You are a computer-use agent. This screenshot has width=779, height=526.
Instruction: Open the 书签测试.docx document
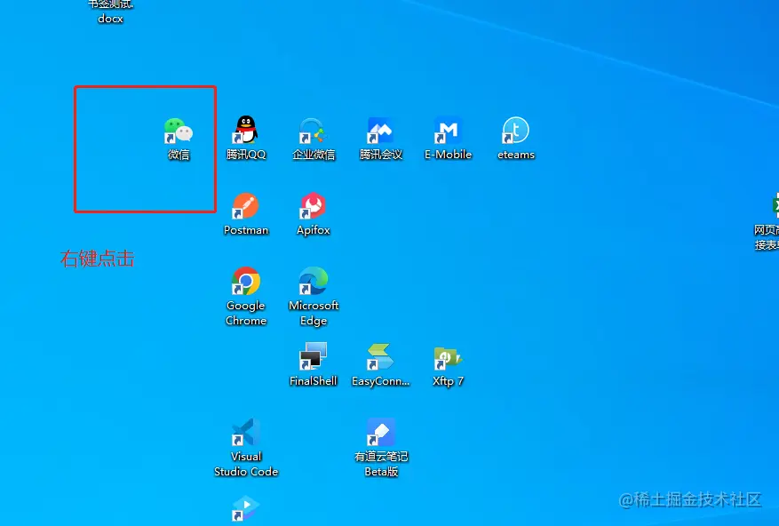tap(109, 7)
